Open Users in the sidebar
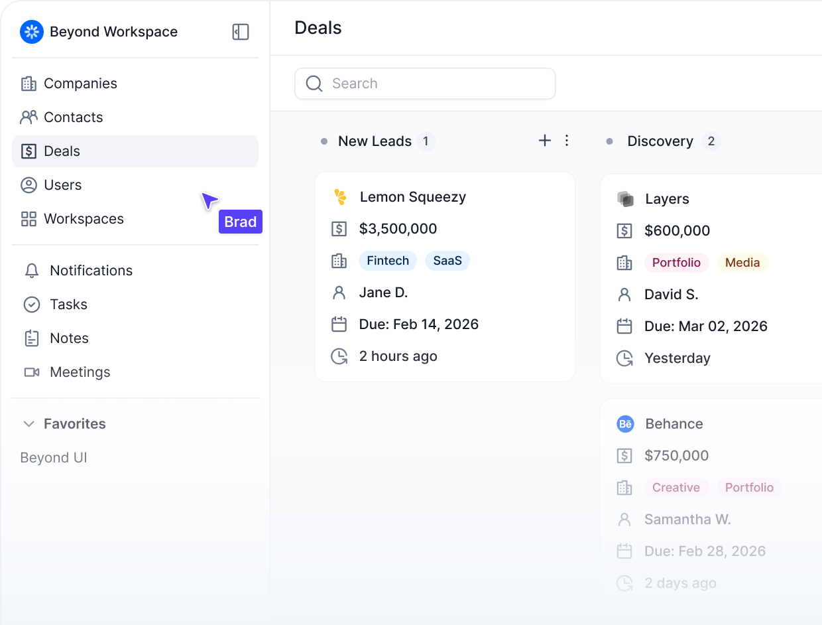The width and height of the screenshot is (822, 625). (x=135, y=185)
